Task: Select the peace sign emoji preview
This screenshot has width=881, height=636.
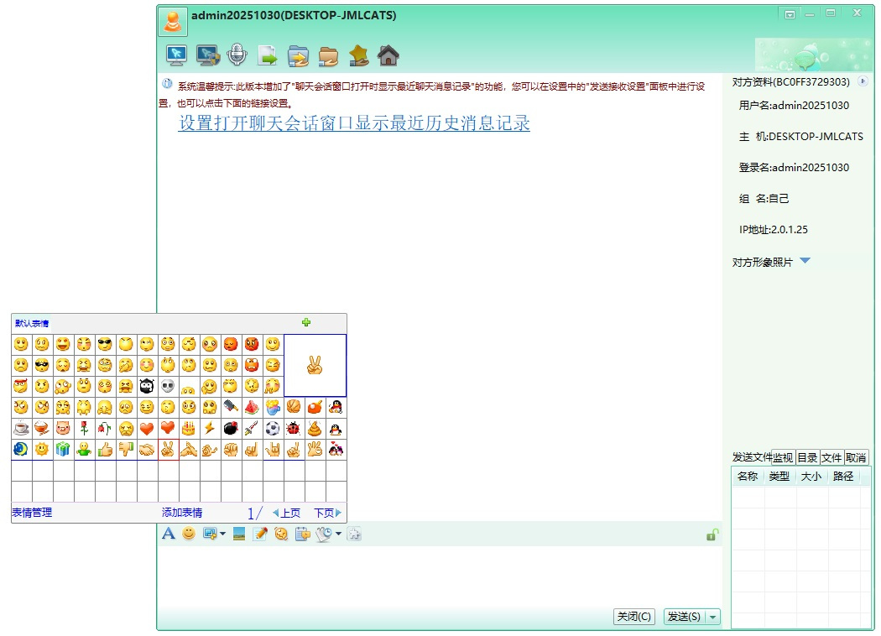Action: point(315,364)
